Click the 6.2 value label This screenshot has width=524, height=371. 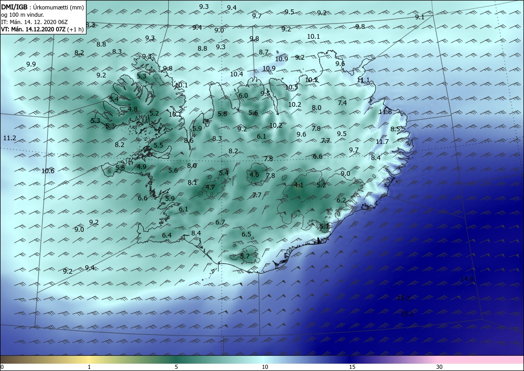point(341,200)
